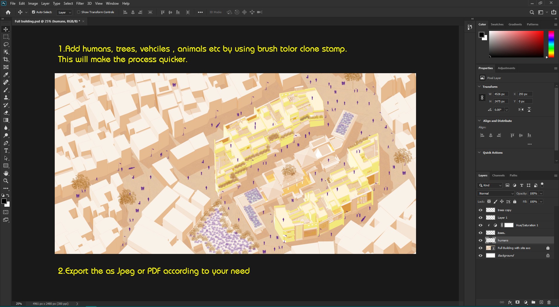Select the Pen tool
This screenshot has width=559, height=307.
6,143
